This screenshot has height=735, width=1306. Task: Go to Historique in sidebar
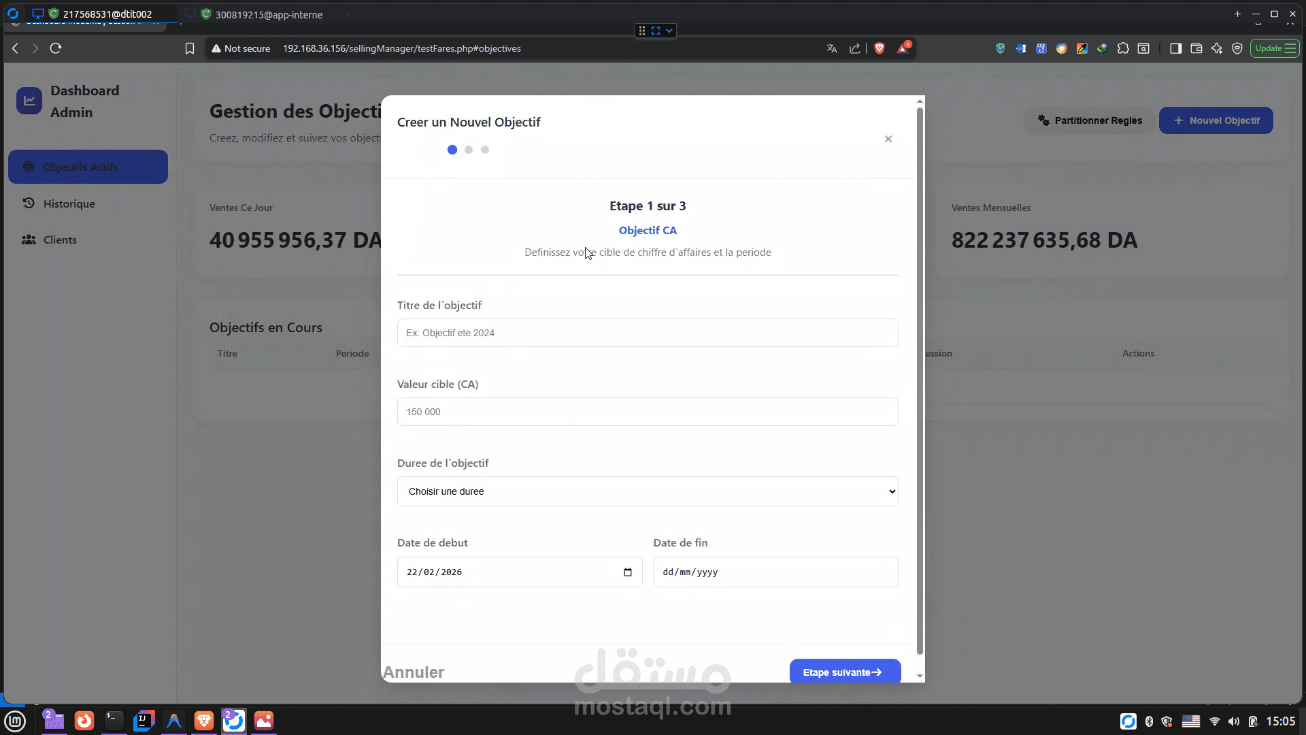(x=69, y=203)
